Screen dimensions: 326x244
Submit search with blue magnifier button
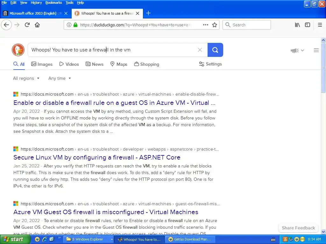click(215, 50)
